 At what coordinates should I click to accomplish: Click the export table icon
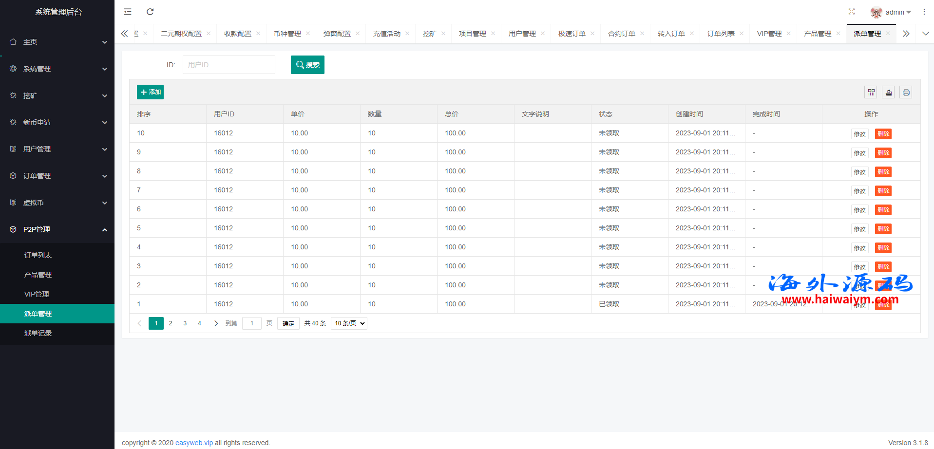[x=889, y=92]
